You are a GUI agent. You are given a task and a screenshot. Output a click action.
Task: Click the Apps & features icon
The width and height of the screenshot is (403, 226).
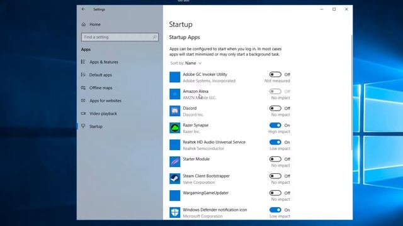click(x=83, y=62)
